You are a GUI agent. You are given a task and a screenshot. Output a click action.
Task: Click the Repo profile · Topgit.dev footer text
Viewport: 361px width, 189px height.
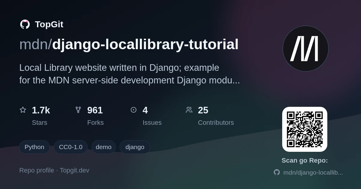pos(54,170)
